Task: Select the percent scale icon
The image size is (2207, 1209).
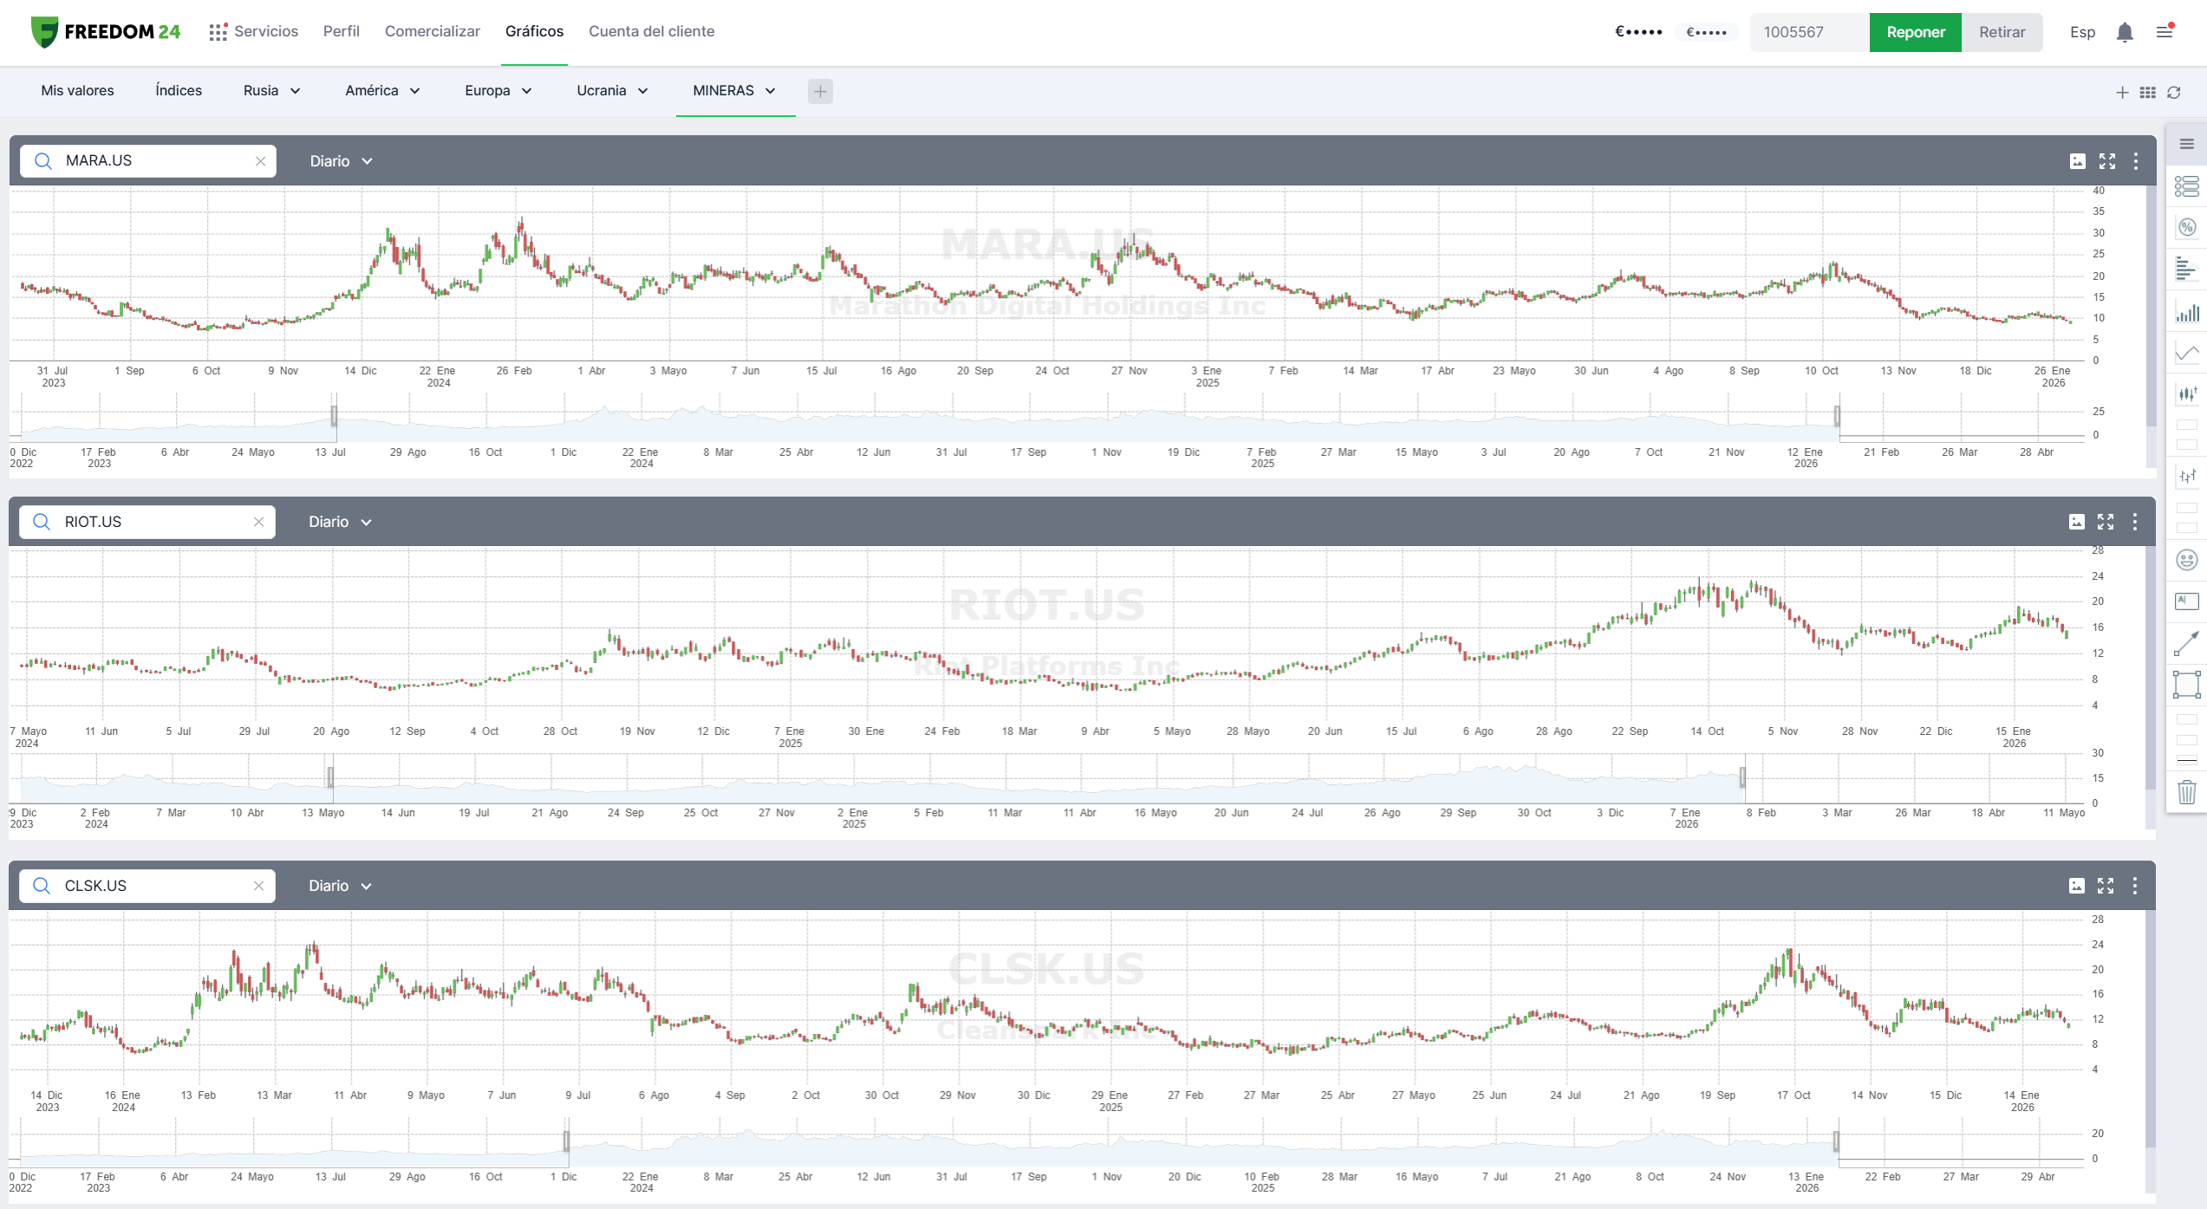Action: tap(2186, 228)
